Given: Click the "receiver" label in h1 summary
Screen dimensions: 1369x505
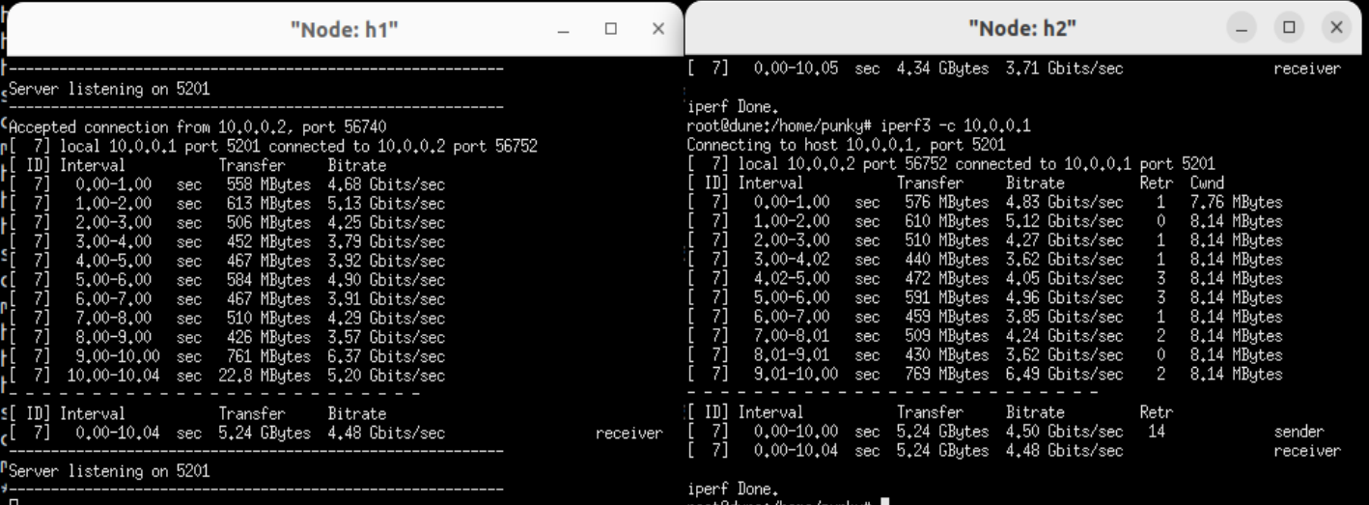Looking at the screenshot, I should [x=629, y=434].
